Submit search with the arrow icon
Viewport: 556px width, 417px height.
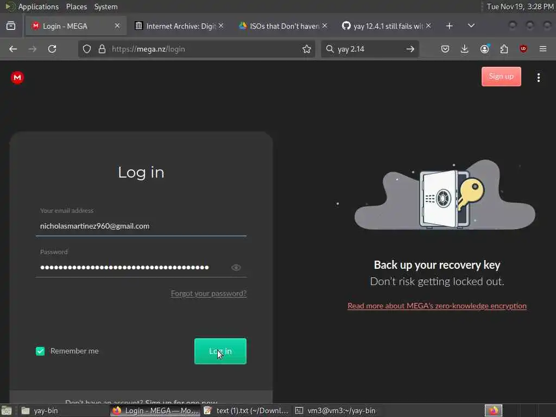click(x=410, y=49)
